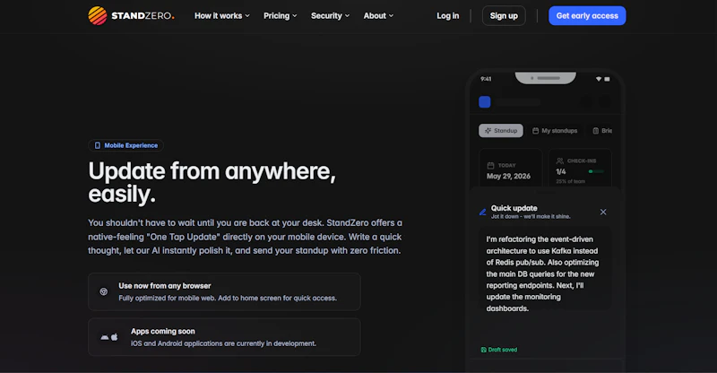Click Get early access button
717x373 pixels.
tap(587, 15)
